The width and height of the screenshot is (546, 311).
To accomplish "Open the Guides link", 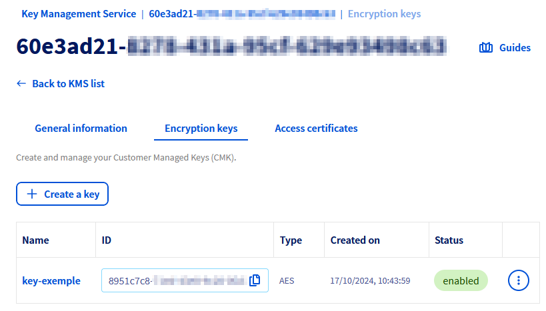I will point(515,48).
